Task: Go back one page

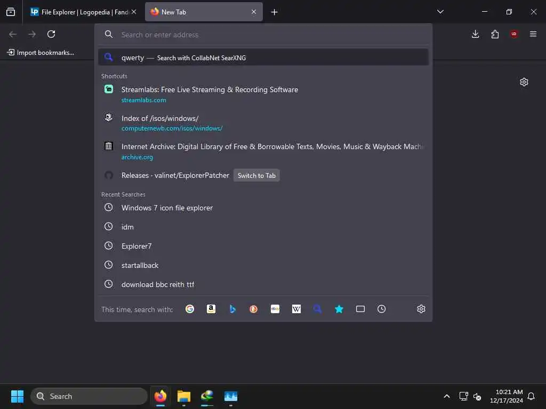Action: [x=13, y=34]
